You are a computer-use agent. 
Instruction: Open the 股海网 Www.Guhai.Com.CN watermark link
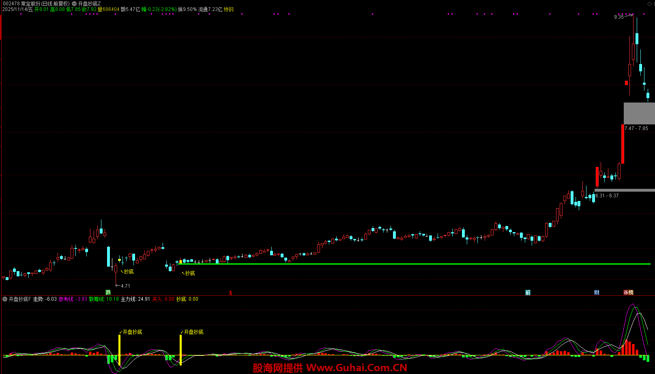coord(330,368)
